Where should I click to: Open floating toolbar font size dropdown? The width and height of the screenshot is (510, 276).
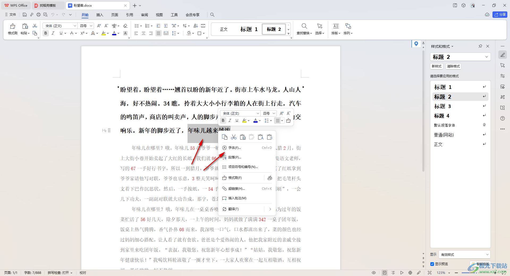coord(274,113)
